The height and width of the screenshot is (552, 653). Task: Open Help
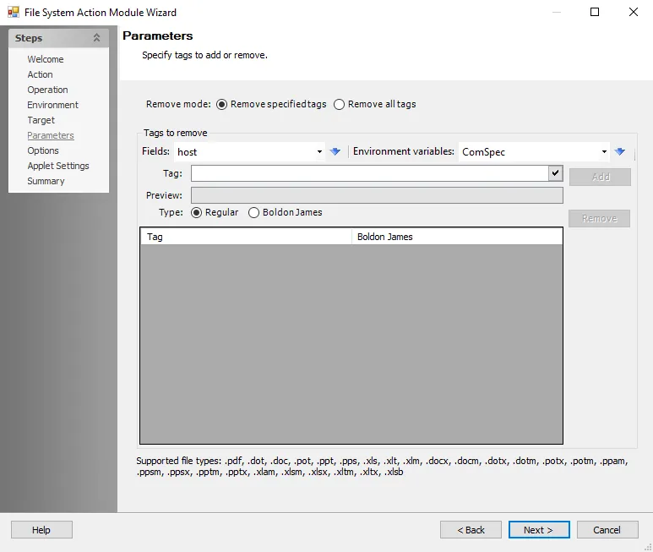(x=41, y=529)
